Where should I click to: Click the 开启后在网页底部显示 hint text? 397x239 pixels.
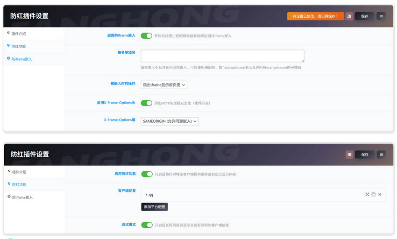[x=192, y=225]
